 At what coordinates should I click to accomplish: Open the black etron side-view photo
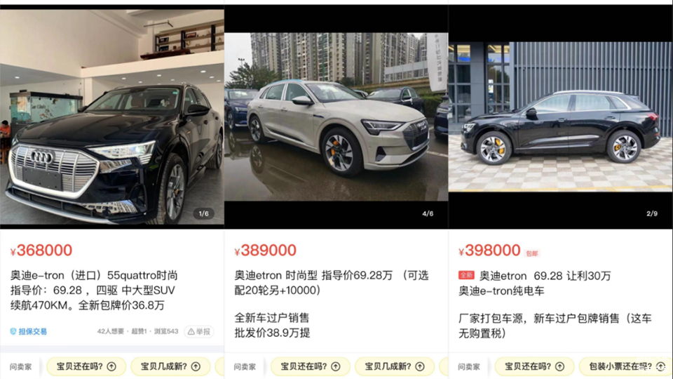click(561, 117)
